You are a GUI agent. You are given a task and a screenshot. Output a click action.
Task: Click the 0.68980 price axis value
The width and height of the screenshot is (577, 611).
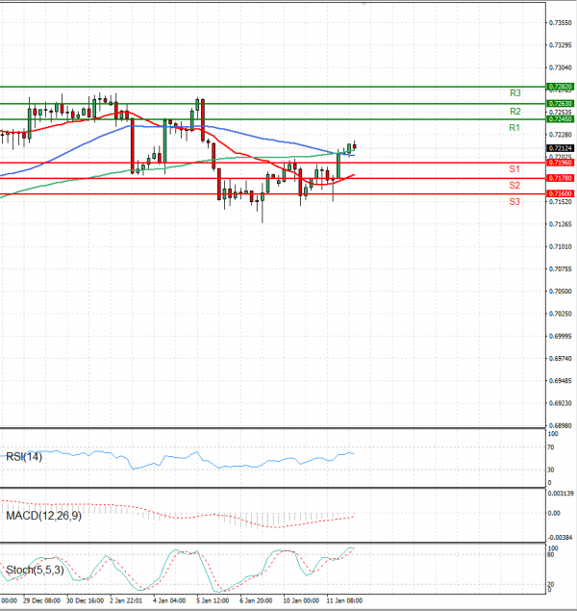(x=561, y=425)
